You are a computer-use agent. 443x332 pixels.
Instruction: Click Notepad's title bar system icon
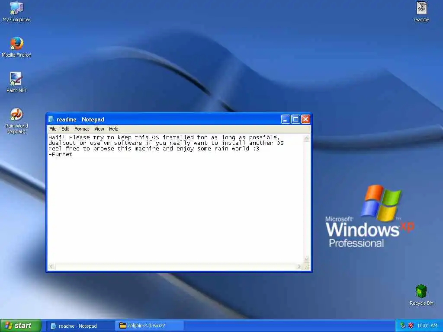click(x=51, y=119)
